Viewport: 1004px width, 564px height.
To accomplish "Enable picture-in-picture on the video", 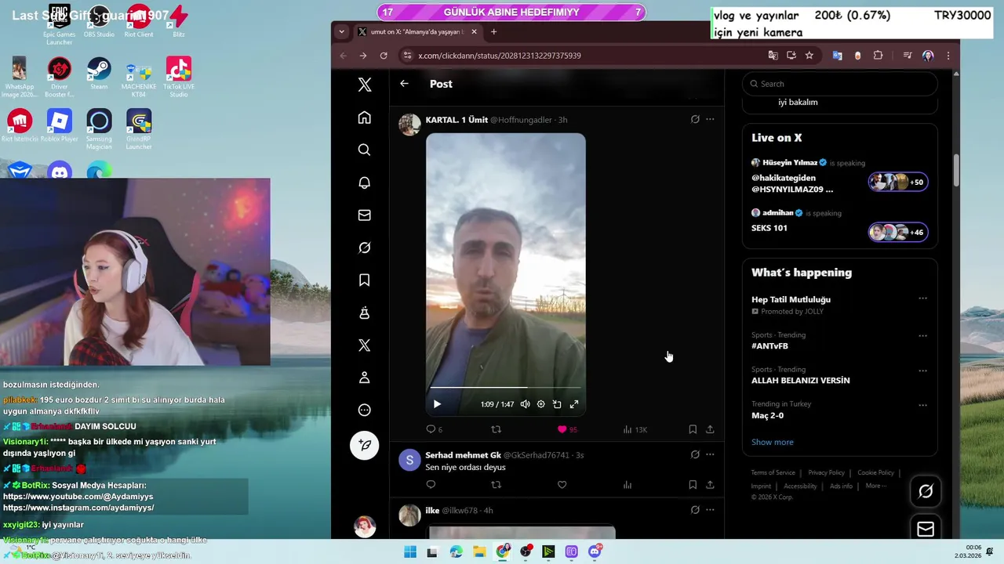I will [557, 404].
